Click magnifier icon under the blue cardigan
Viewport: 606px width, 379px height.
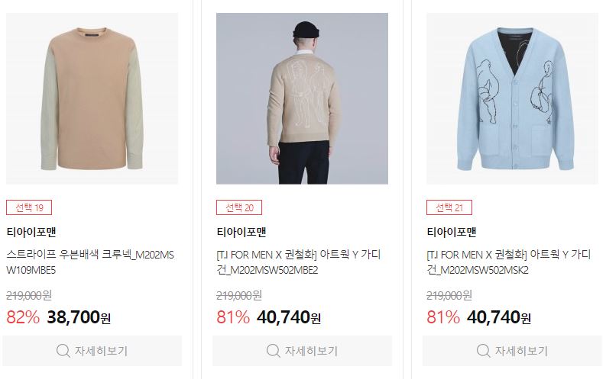click(x=483, y=351)
